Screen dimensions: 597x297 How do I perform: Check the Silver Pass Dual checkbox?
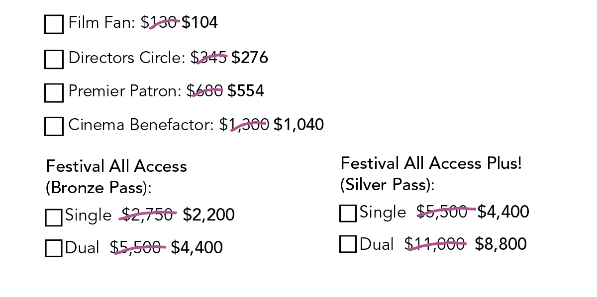[348, 244]
